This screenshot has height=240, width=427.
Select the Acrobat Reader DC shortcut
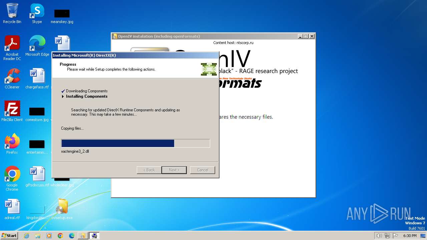tap(12, 48)
